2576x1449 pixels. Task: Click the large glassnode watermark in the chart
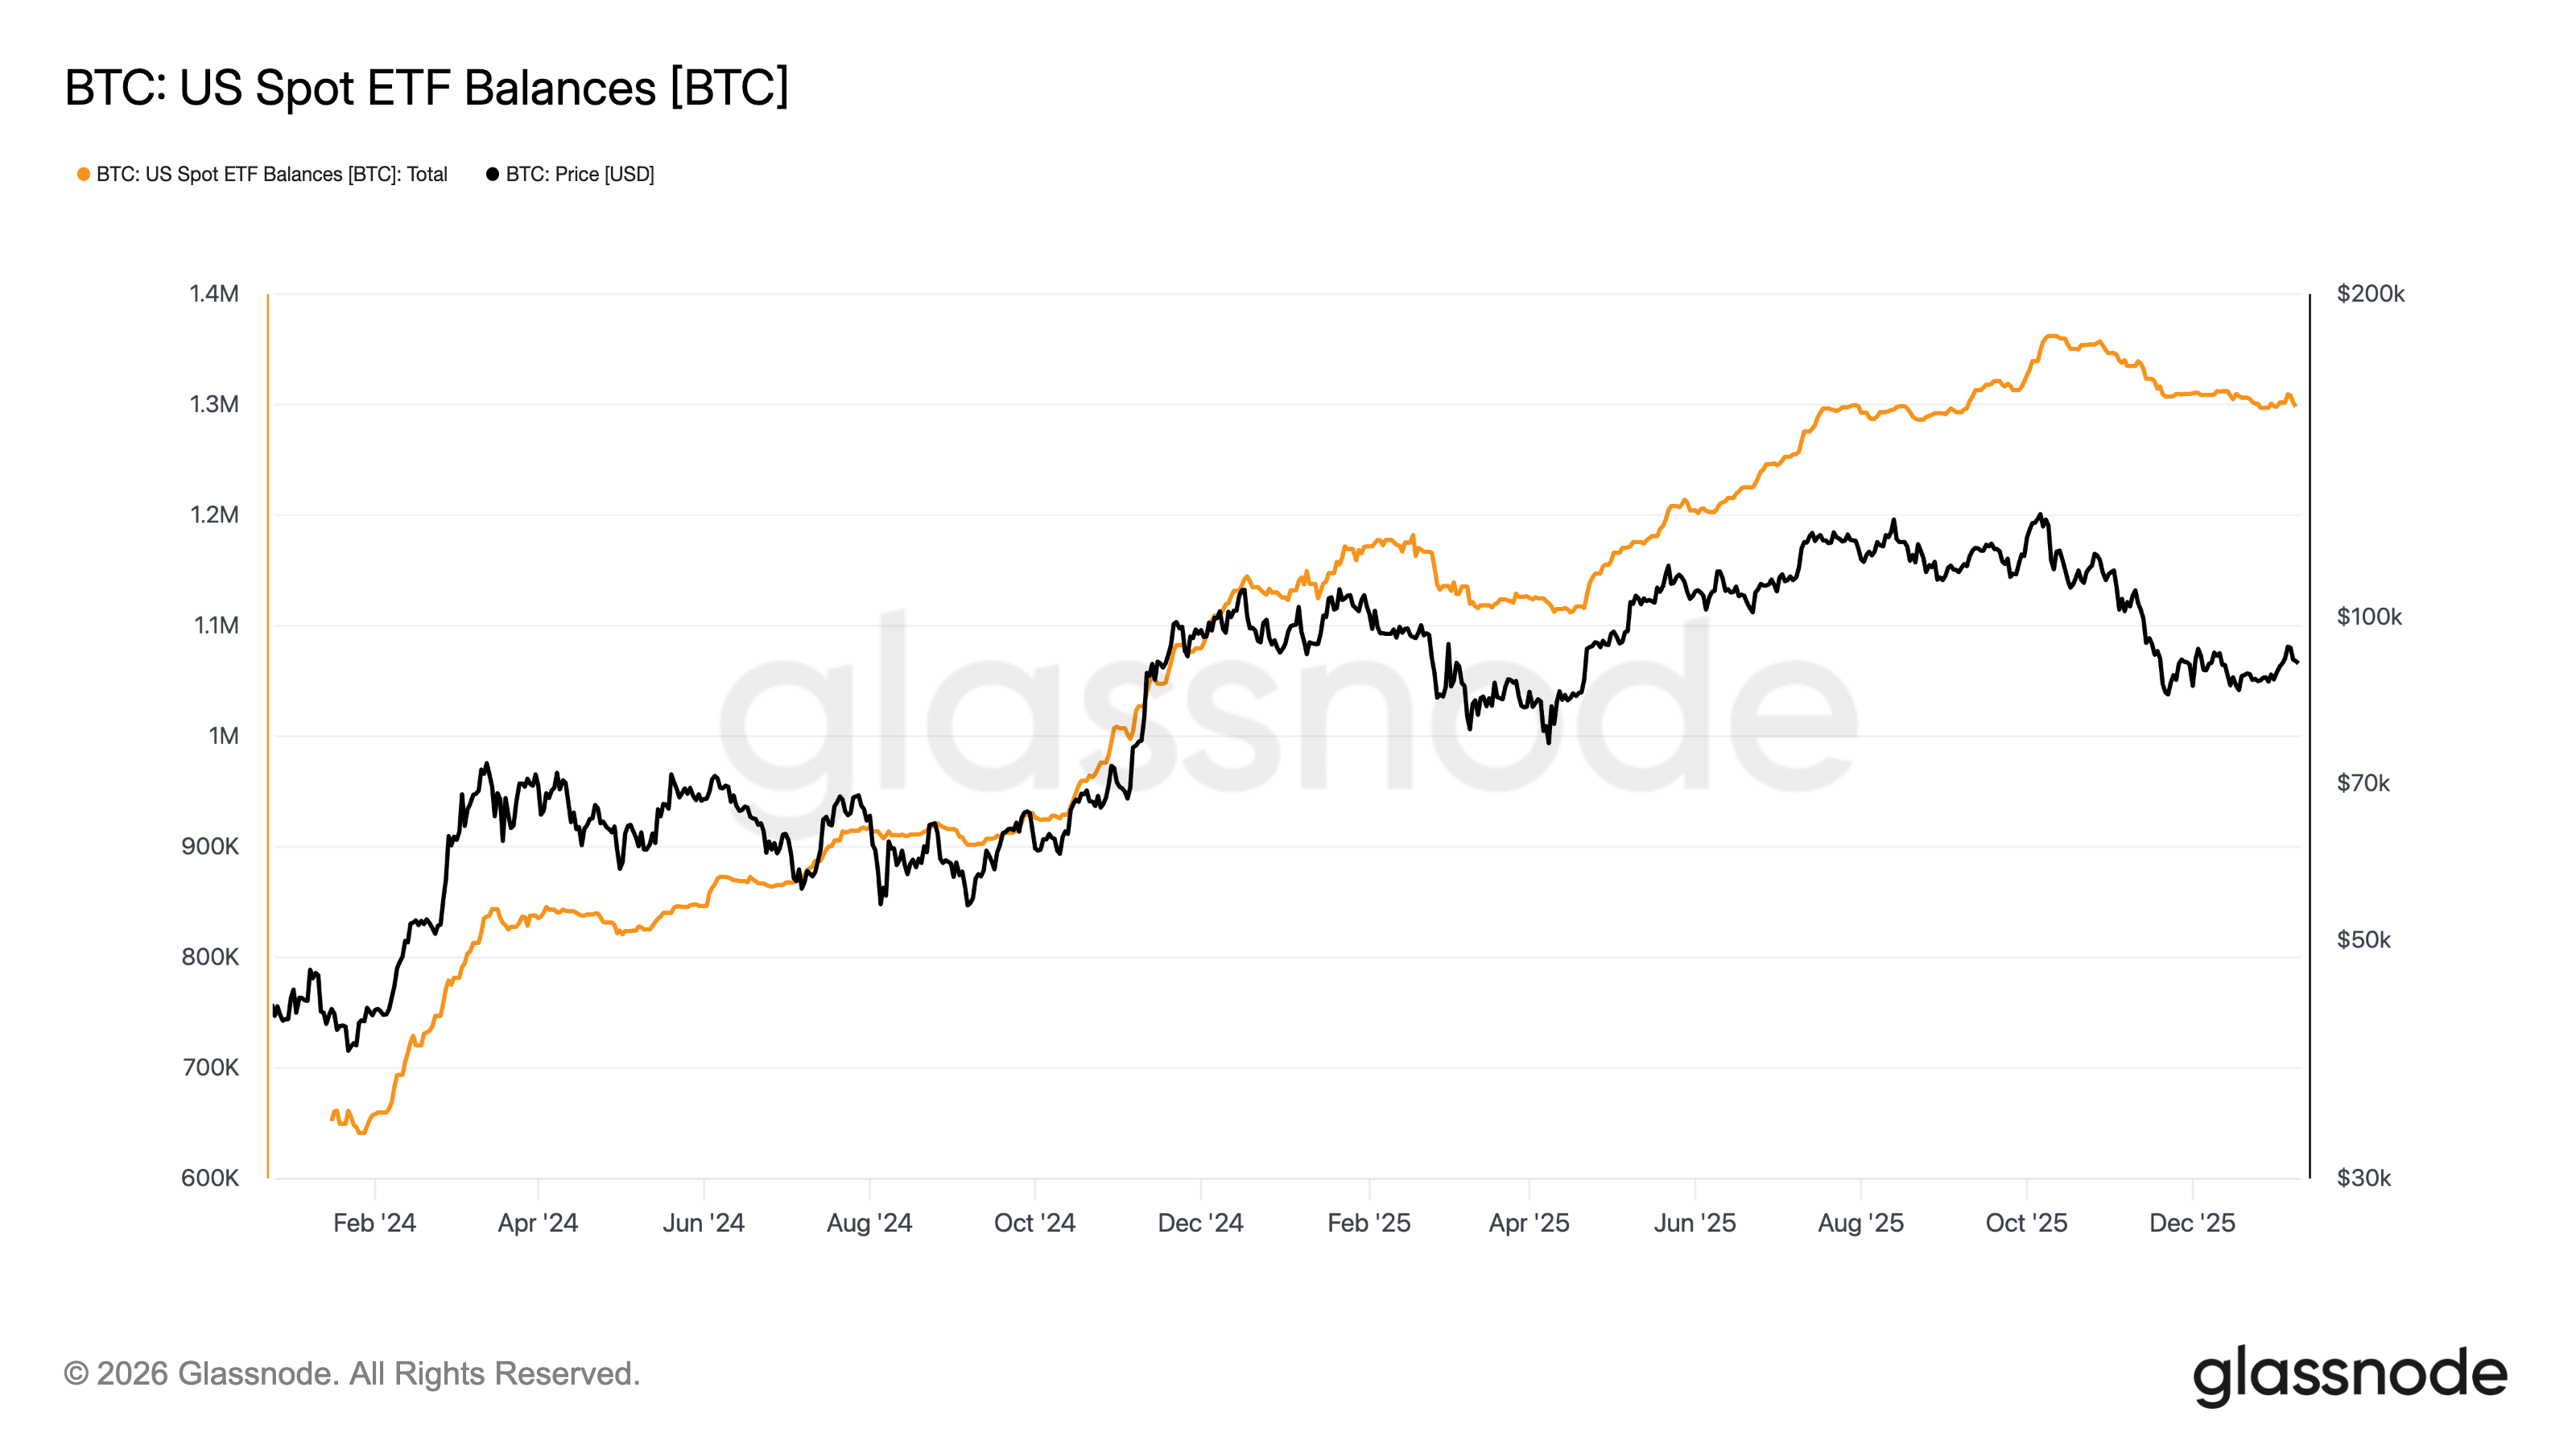(1288, 710)
